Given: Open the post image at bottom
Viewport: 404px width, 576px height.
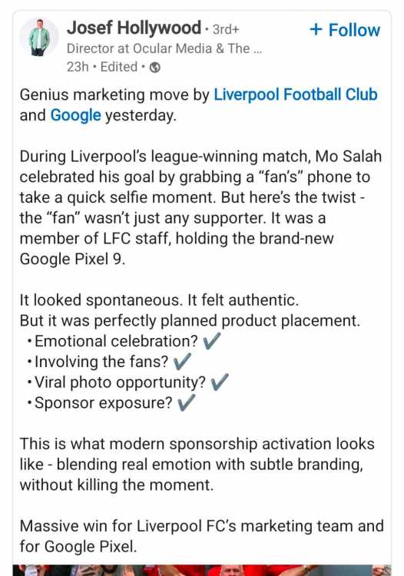Looking at the screenshot, I should [x=202, y=570].
